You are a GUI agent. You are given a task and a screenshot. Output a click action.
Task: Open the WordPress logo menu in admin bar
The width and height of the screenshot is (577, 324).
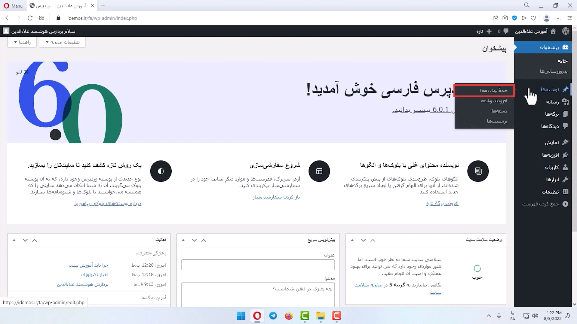[566, 31]
